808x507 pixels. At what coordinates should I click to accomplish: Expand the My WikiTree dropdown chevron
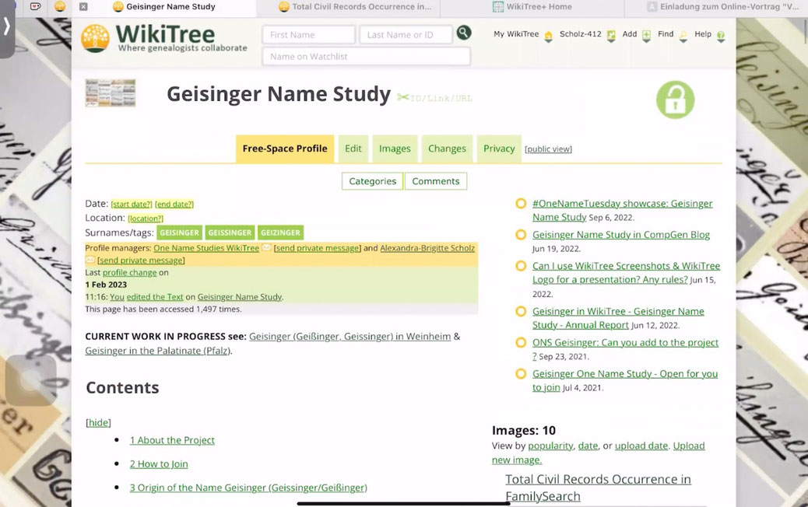pos(547,43)
